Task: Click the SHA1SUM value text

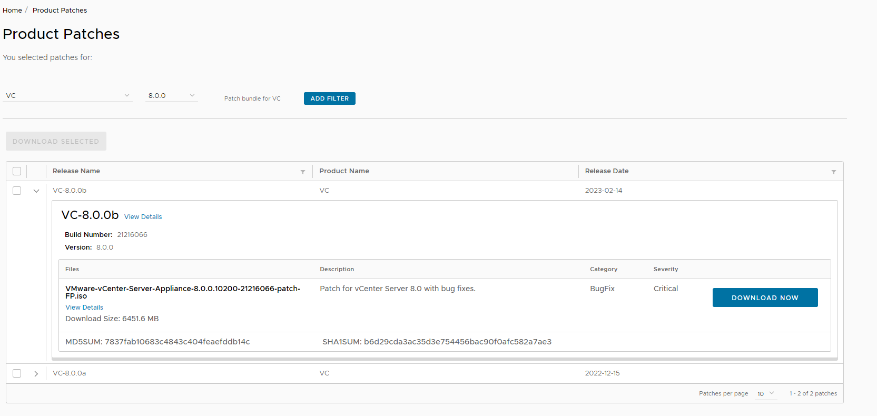Action: tap(458, 342)
